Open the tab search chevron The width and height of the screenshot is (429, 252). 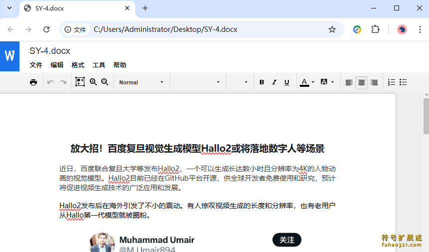[x=9, y=8]
